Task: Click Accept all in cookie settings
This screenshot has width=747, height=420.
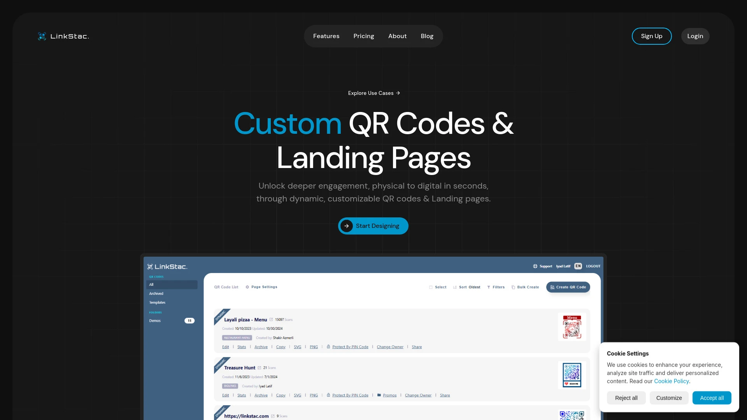Action: point(712,397)
